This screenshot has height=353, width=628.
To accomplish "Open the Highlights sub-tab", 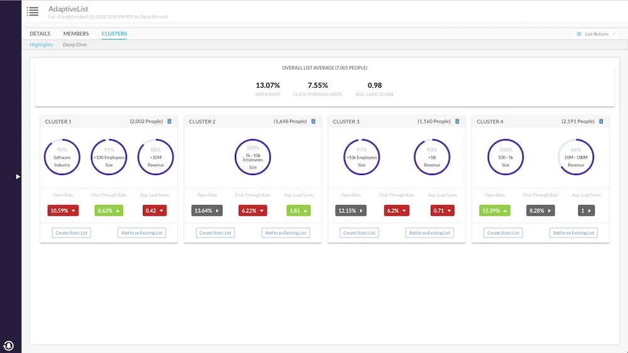I will point(41,45).
